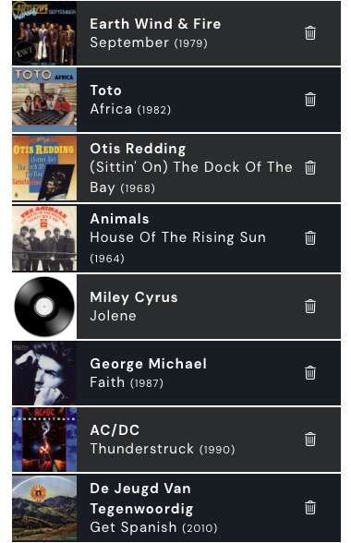The image size is (351, 543).
Task: Delete Animals House Of The Rising Sun
Action: point(310,238)
